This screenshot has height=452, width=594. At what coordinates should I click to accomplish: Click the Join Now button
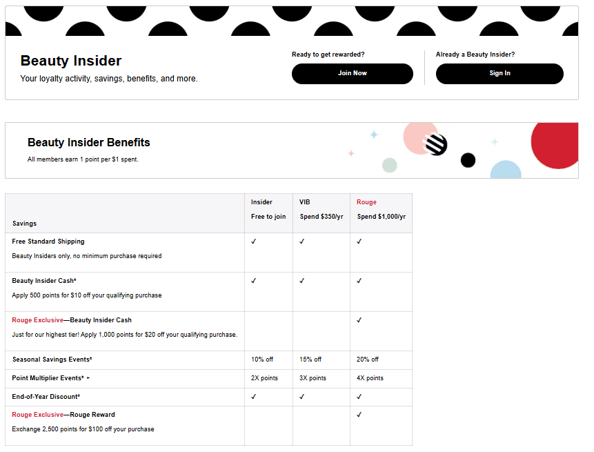pyautogui.click(x=352, y=74)
